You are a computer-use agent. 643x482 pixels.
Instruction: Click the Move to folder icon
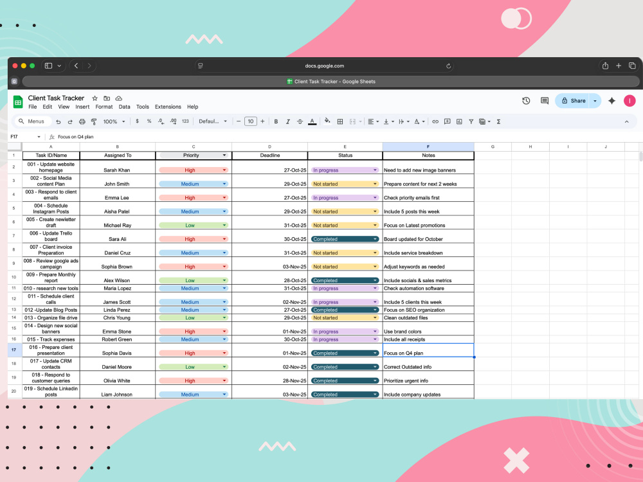coord(107,98)
